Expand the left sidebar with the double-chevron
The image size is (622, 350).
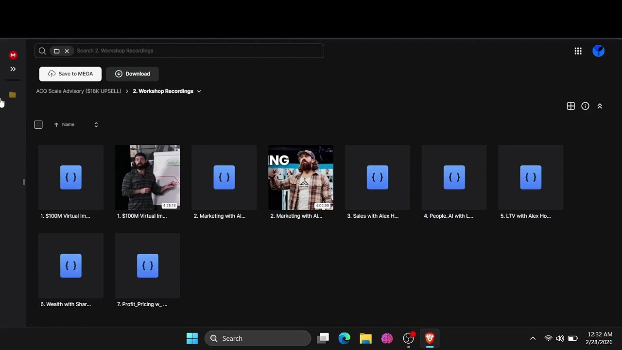[13, 69]
